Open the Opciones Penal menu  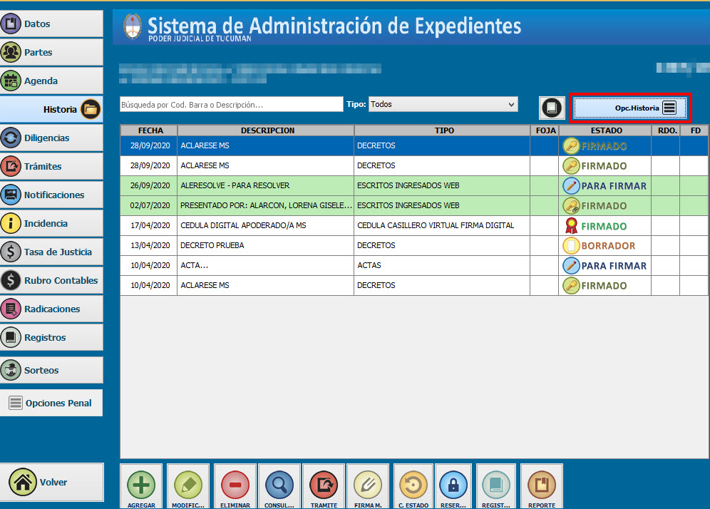pyautogui.click(x=51, y=403)
